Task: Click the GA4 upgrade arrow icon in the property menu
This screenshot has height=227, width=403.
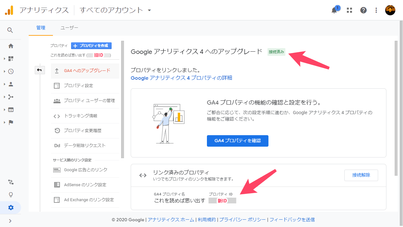Action: [x=57, y=71]
